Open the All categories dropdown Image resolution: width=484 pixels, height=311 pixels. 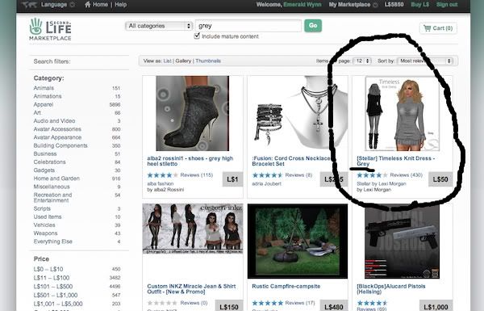[159, 26]
